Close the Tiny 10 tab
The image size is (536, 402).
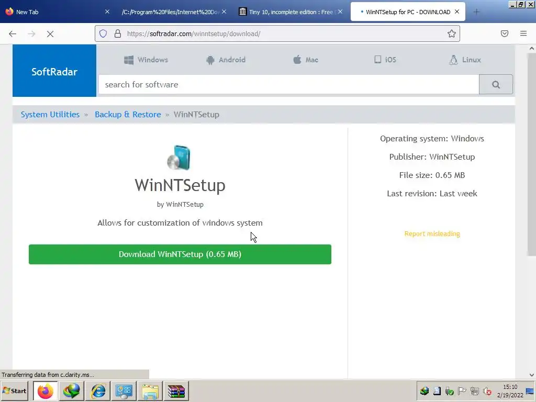click(x=340, y=12)
